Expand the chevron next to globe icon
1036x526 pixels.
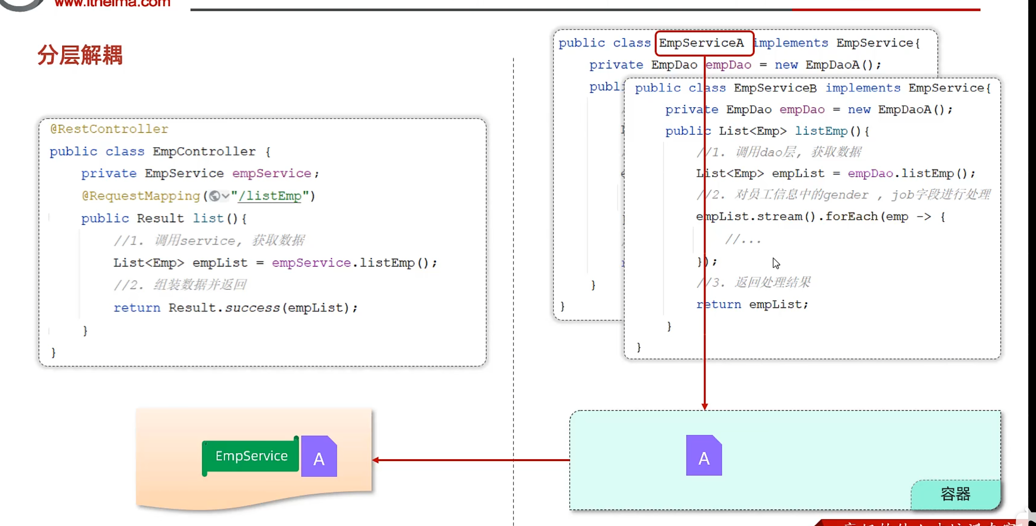click(225, 196)
